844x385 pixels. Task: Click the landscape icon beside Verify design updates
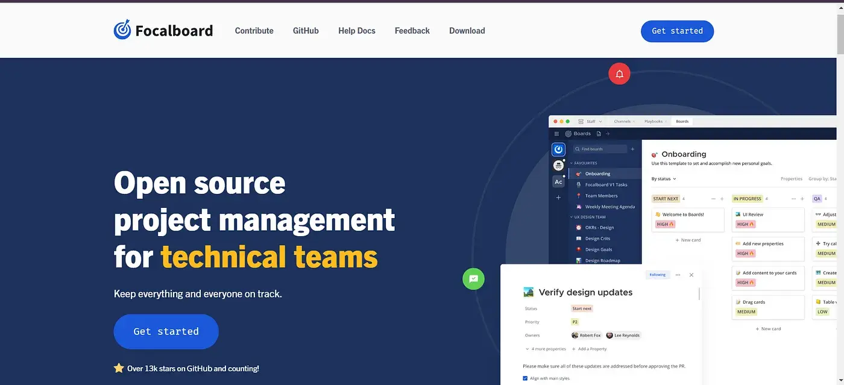tap(529, 292)
